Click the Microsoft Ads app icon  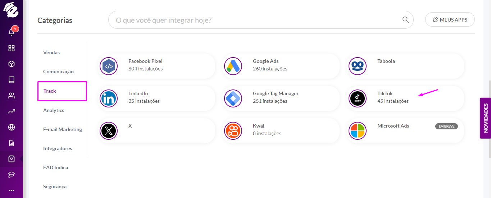(x=358, y=131)
